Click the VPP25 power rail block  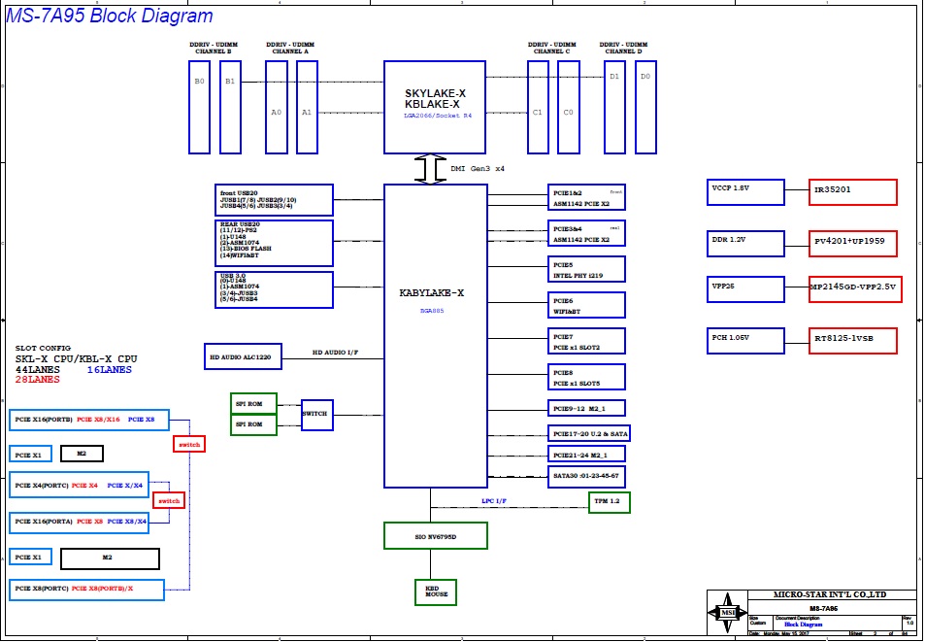point(745,289)
